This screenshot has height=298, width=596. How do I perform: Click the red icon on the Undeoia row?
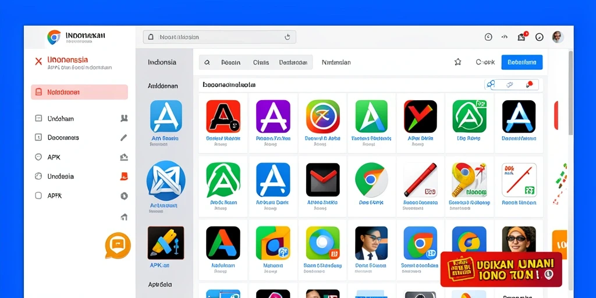pyautogui.click(x=124, y=176)
